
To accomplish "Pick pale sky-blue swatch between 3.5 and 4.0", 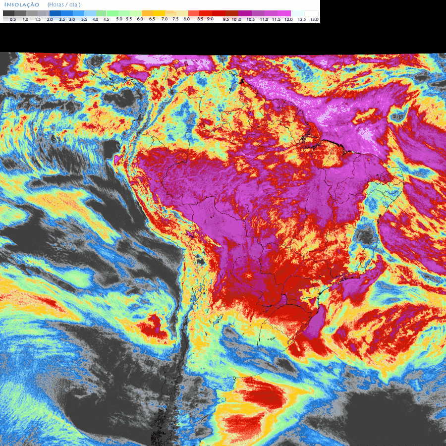I will coord(90,13).
